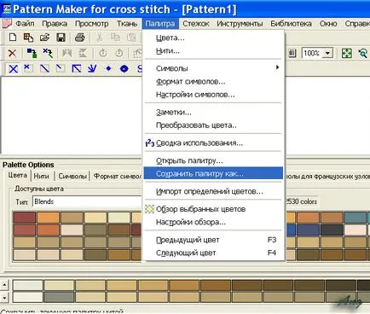
Task: Click the green fit-to-window arrows icon
Action: point(347,53)
